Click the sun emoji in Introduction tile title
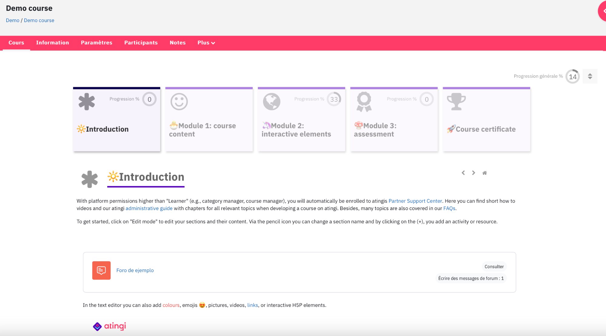 (x=81, y=129)
